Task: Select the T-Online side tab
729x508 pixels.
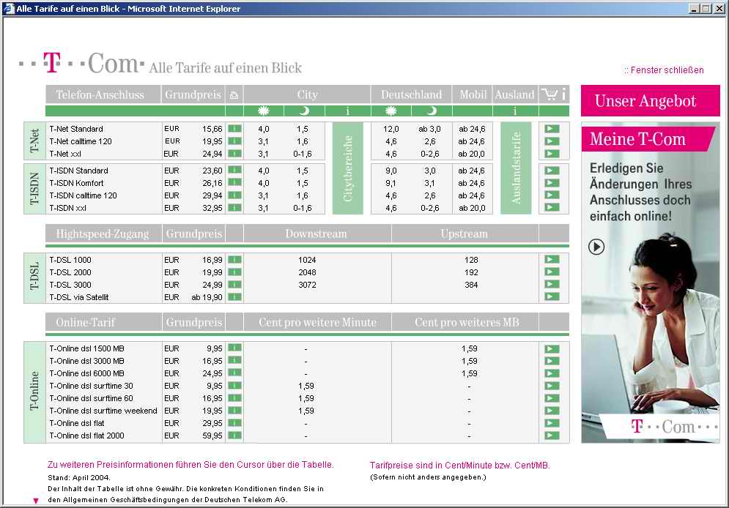Action: click(34, 392)
